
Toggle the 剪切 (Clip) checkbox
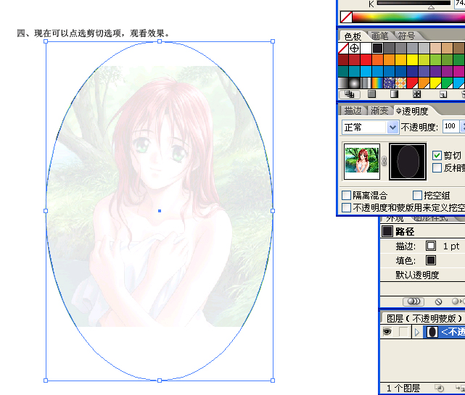tap(437, 155)
